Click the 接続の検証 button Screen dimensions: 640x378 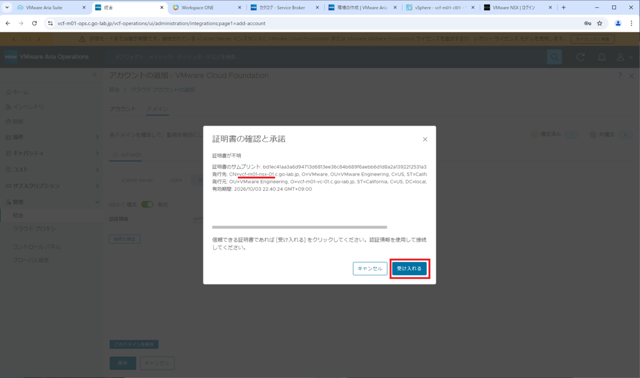click(125, 240)
